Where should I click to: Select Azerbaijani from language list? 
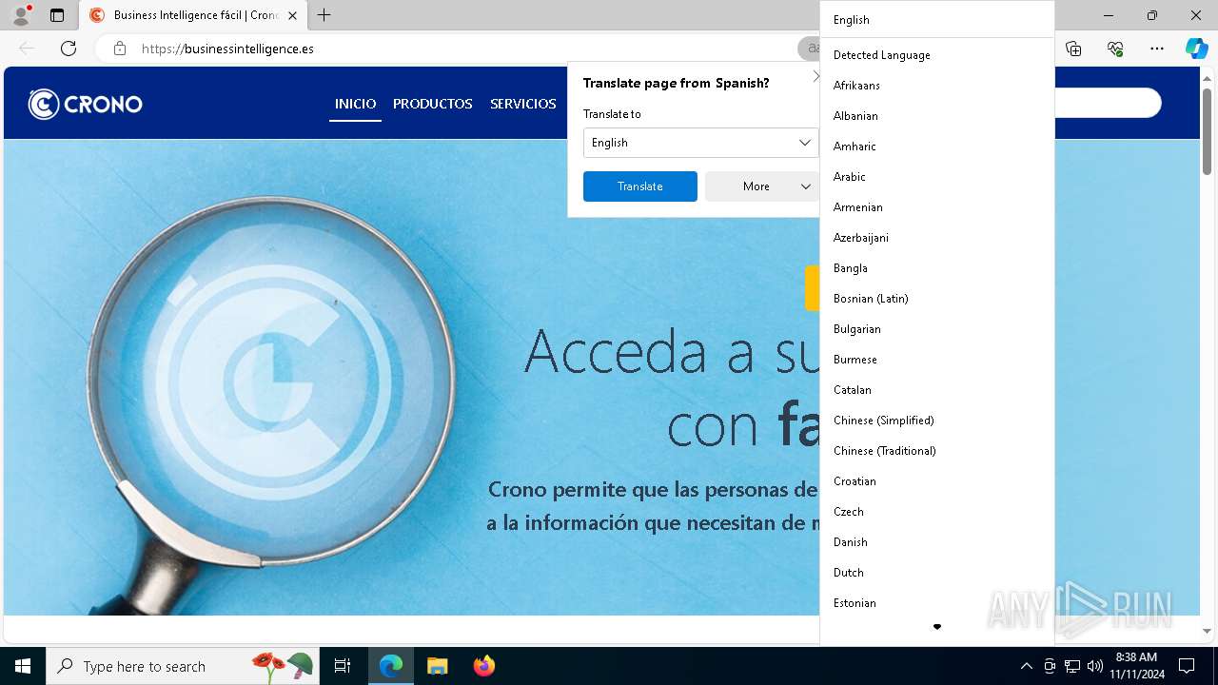tap(937, 238)
